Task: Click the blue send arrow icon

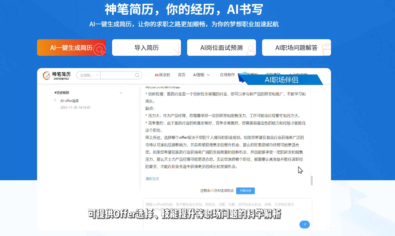Action: click(305, 224)
